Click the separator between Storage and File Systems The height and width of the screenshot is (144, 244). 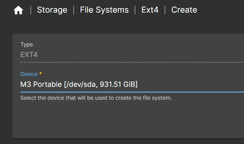(74, 10)
